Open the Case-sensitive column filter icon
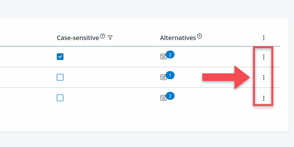This screenshot has width=294, height=147. 110,38
